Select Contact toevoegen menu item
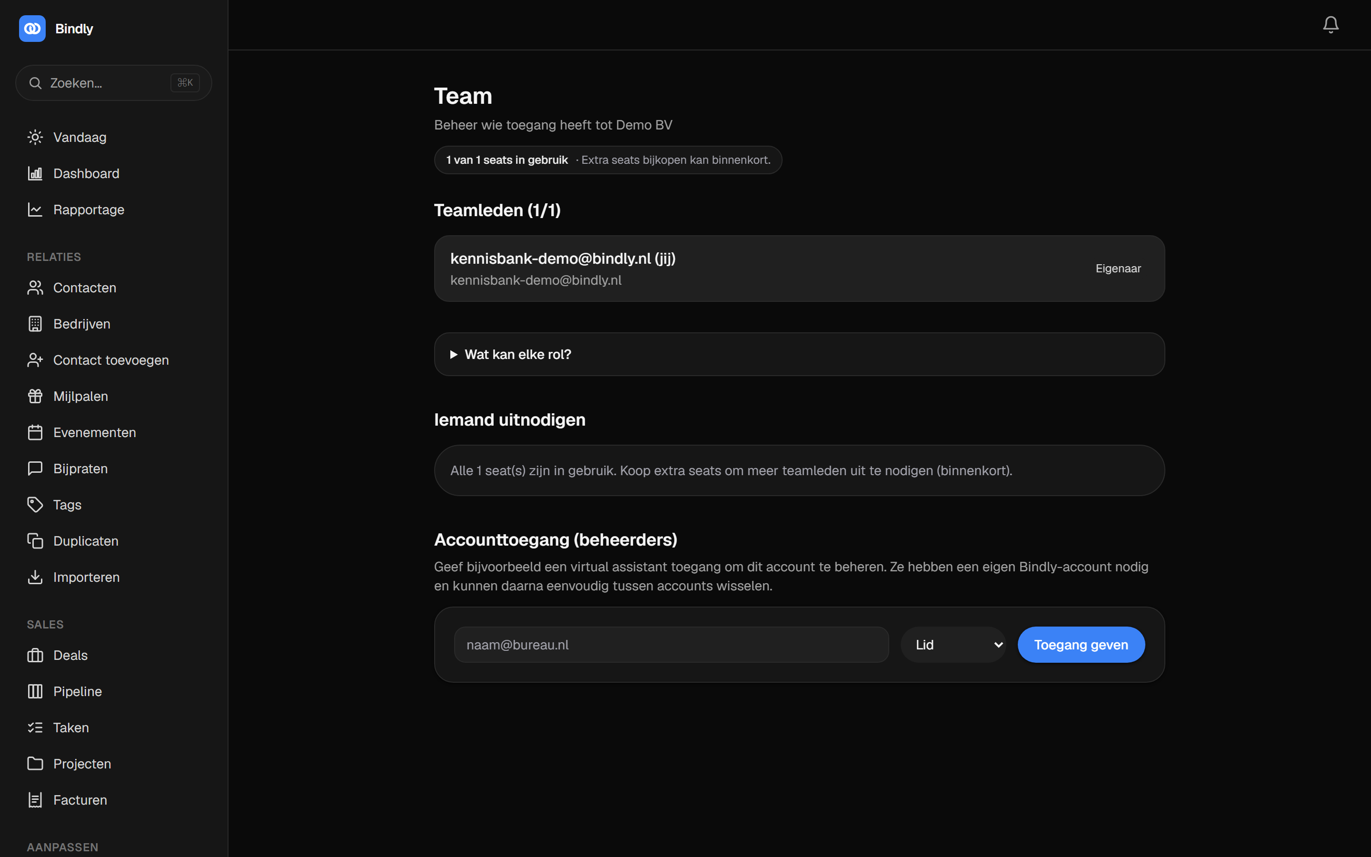 113,360
